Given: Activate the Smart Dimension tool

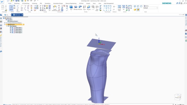Looking at the screenshot, I should (55, 8).
